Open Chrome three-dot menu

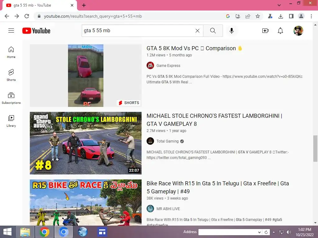click(x=311, y=16)
